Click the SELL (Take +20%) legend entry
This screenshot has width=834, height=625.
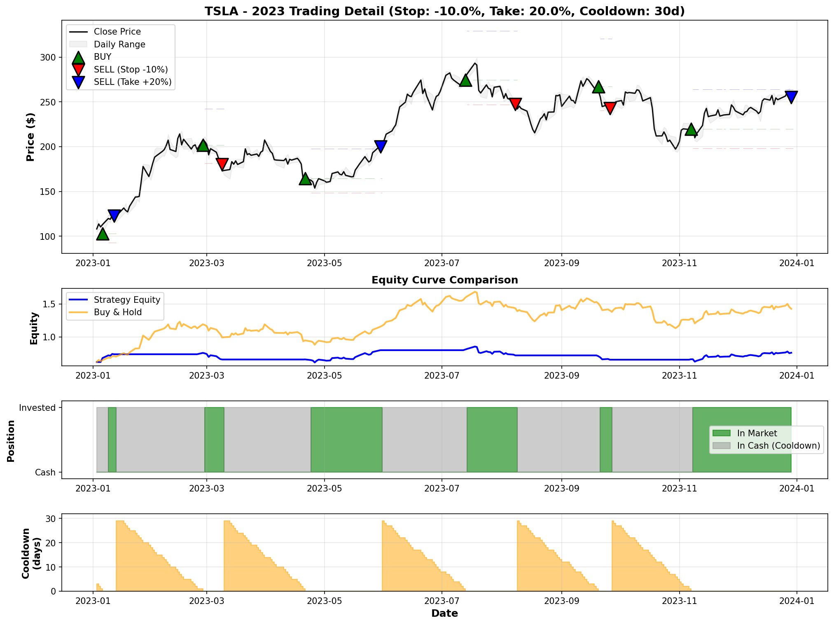pos(132,82)
